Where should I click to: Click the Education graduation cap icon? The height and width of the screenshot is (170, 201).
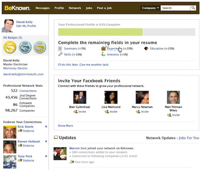146,49
